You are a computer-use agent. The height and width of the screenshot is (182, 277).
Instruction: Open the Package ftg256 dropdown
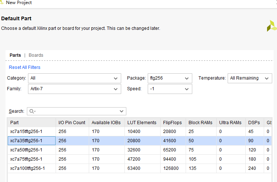[170, 78]
